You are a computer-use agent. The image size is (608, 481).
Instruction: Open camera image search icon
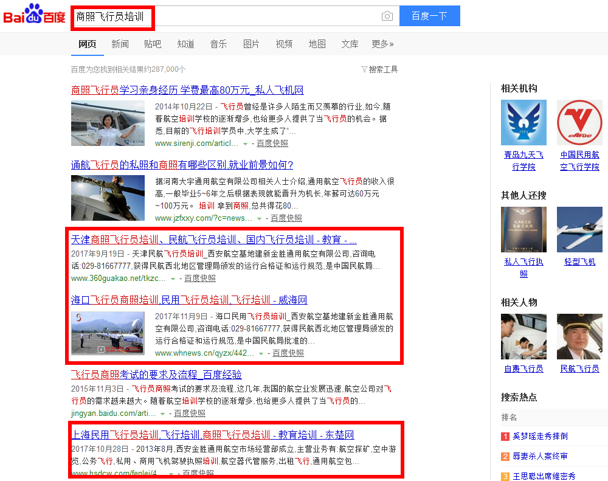click(387, 16)
